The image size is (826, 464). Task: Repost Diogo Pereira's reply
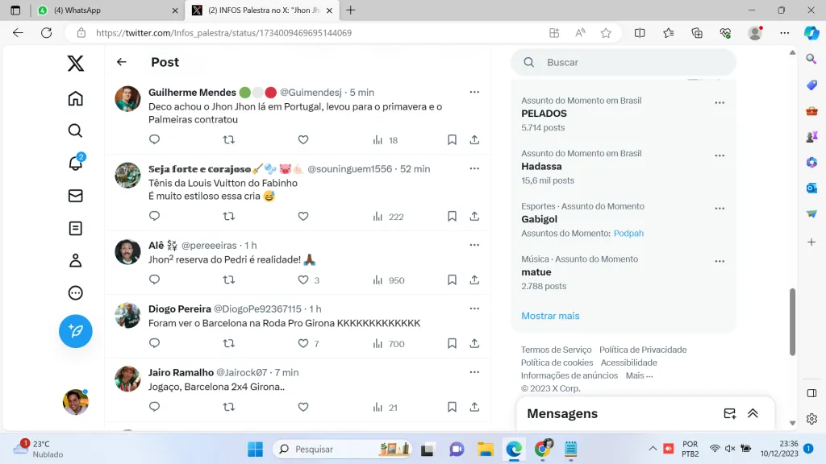coord(228,343)
